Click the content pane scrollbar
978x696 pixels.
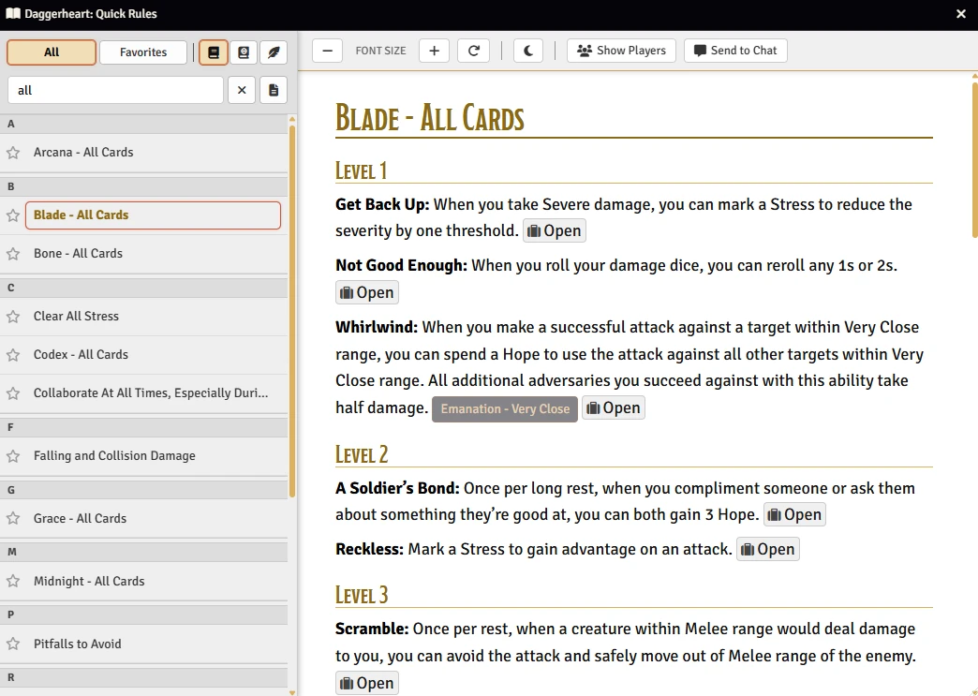(974, 159)
